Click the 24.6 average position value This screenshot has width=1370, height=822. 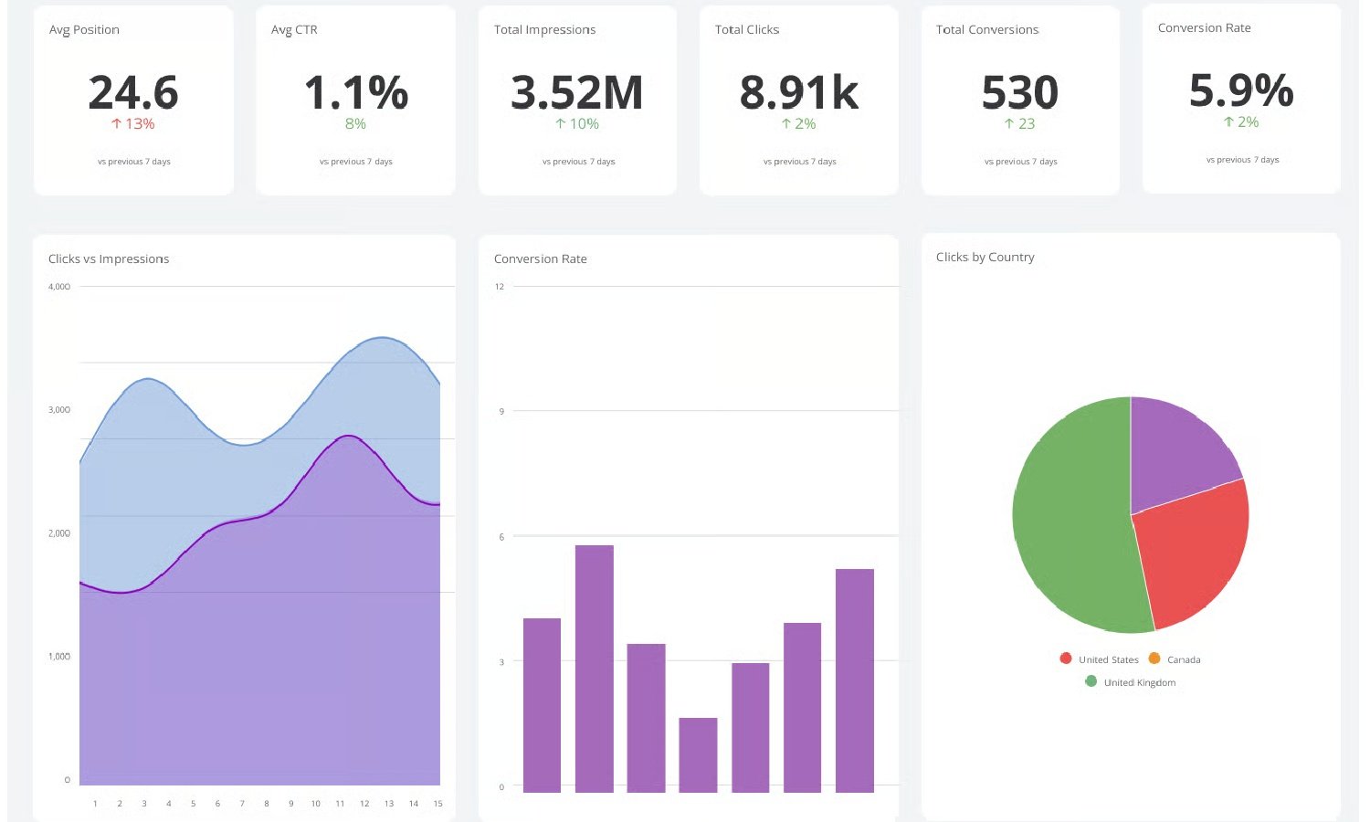(133, 92)
